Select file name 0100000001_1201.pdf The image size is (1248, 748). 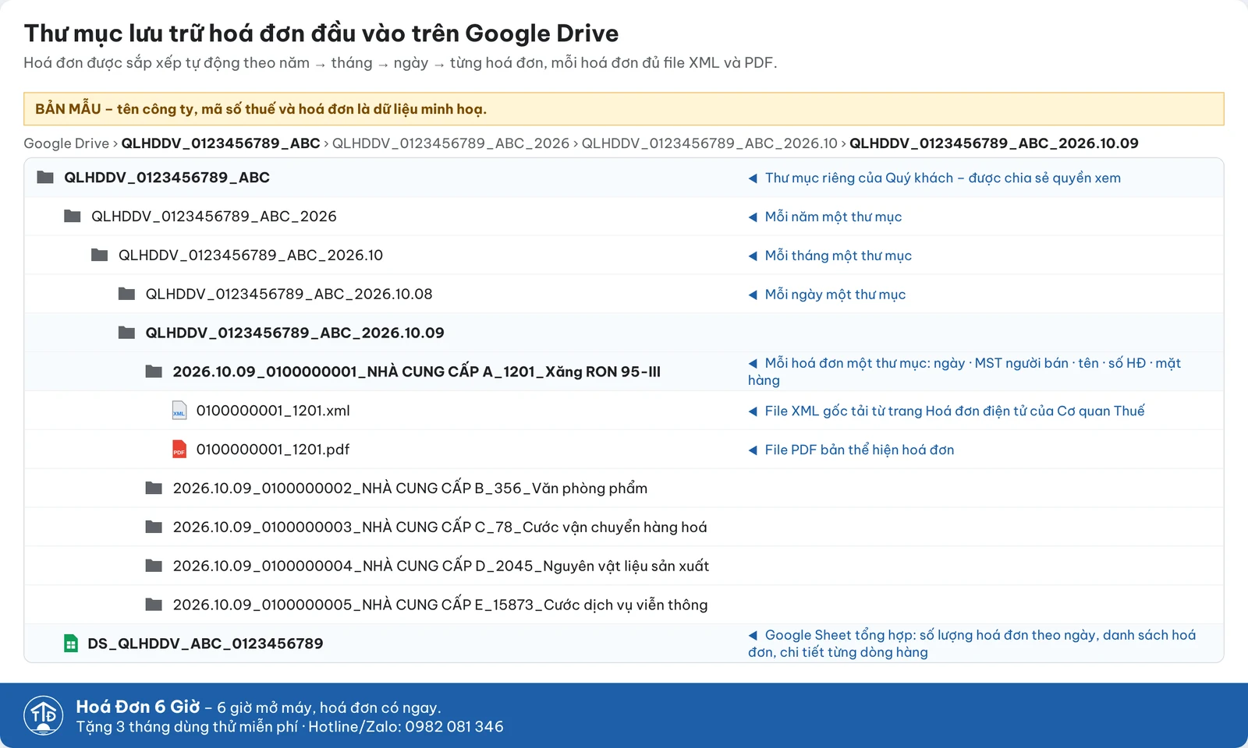point(273,450)
